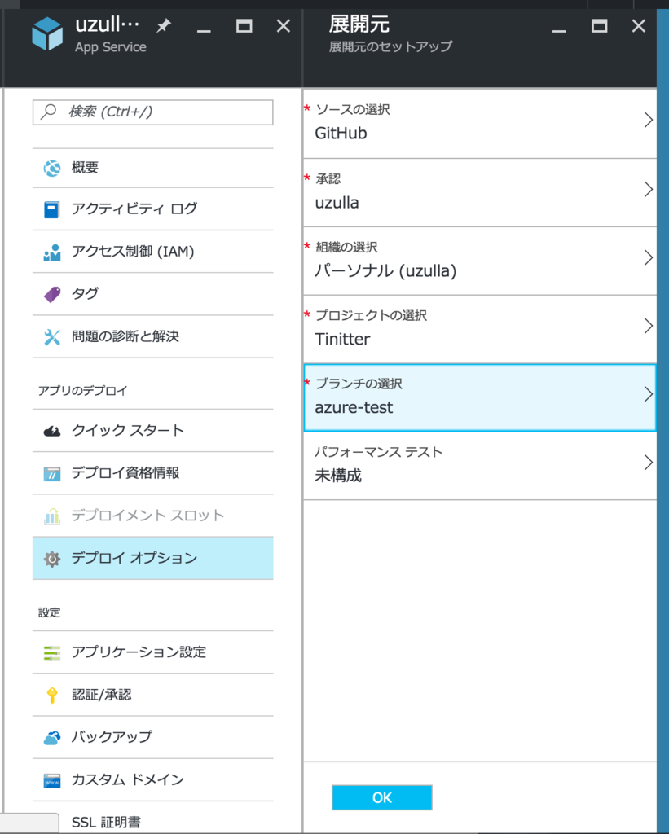The image size is (669, 834).
Task: Expand パフォーマンス テスト chevron
Action: click(x=648, y=463)
